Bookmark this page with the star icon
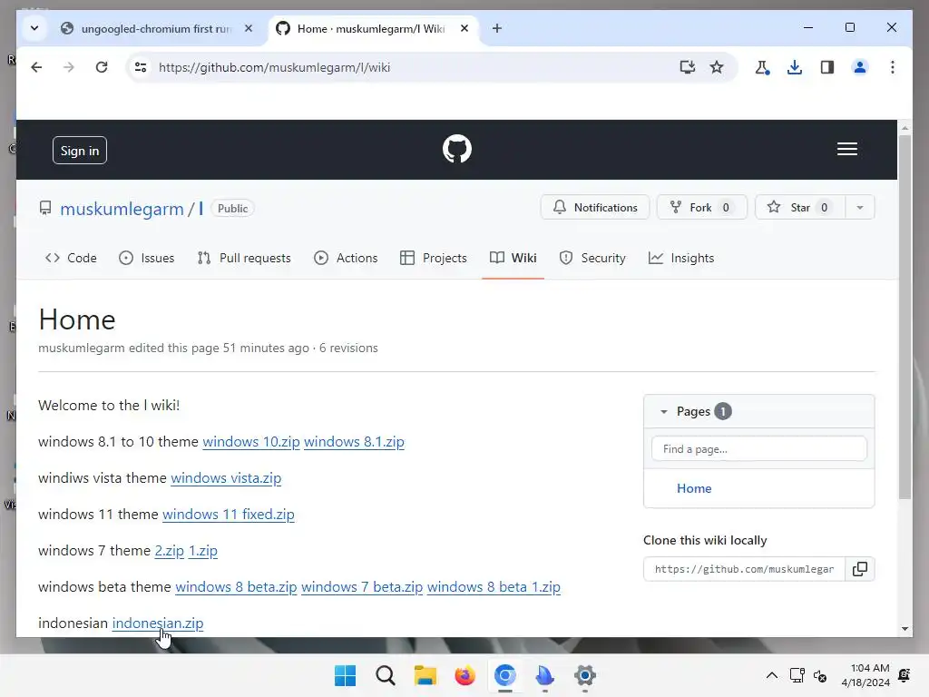 click(717, 67)
